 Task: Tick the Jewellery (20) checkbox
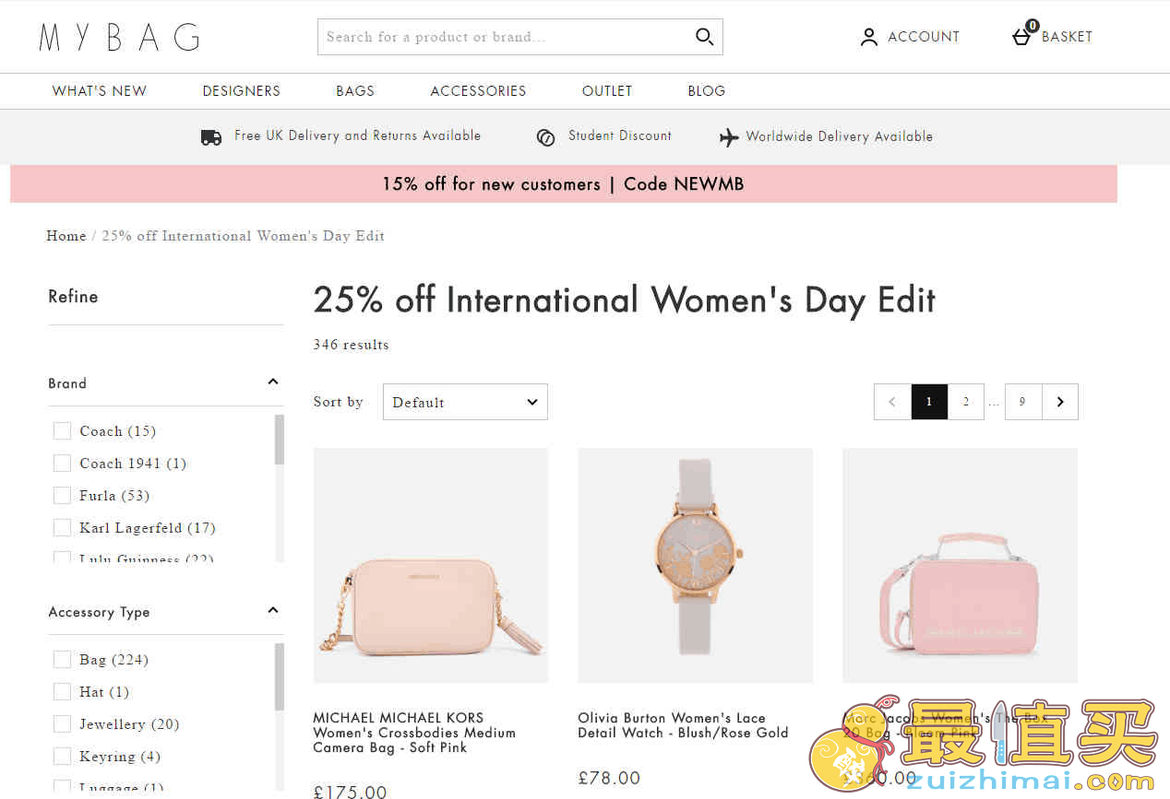coord(62,723)
